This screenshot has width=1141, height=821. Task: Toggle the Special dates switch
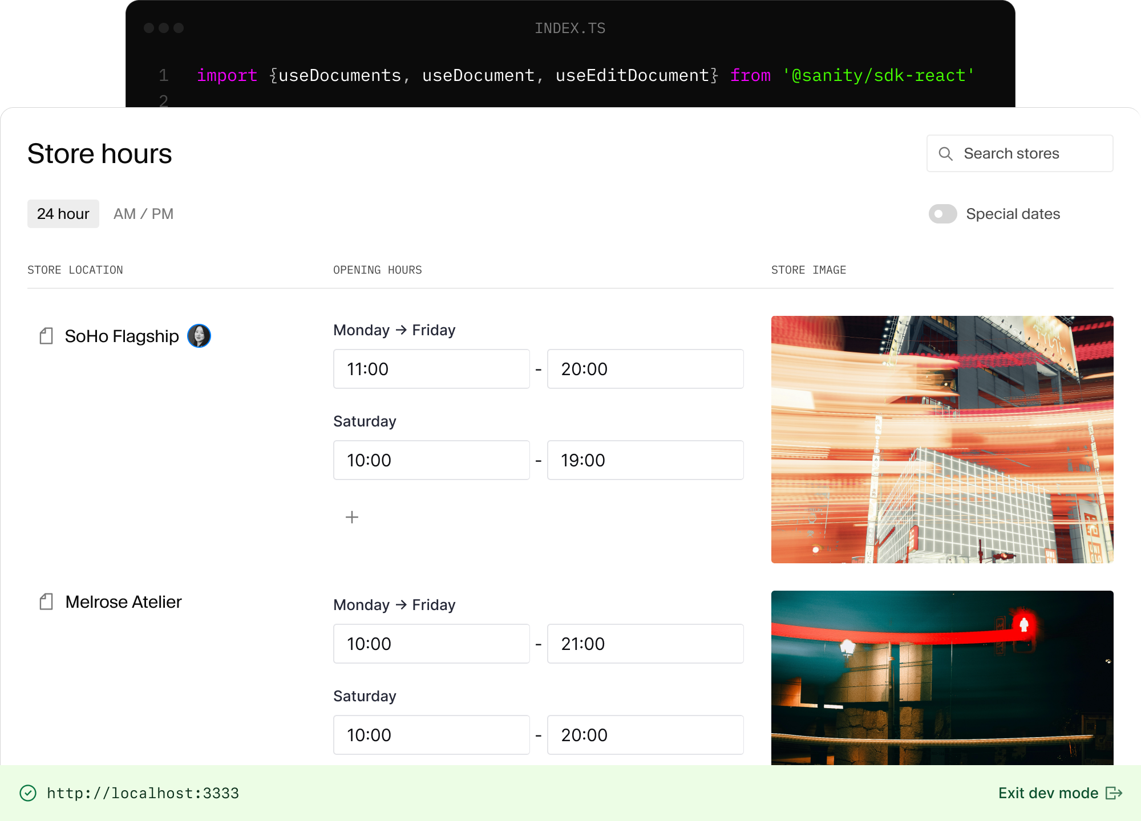coord(942,214)
